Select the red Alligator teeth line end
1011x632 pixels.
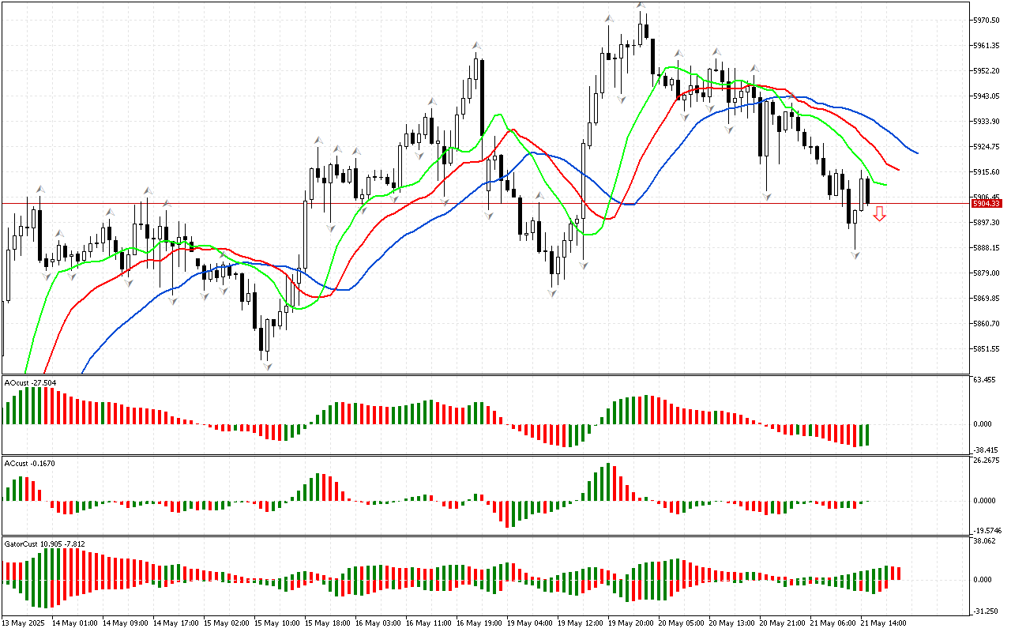[x=898, y=169]
